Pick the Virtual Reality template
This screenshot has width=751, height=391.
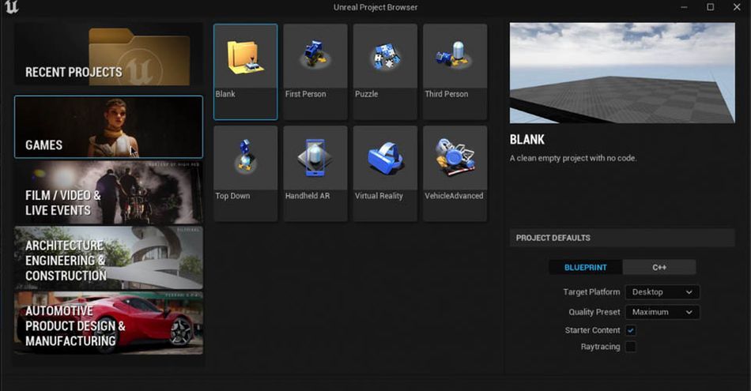point(385,173)
